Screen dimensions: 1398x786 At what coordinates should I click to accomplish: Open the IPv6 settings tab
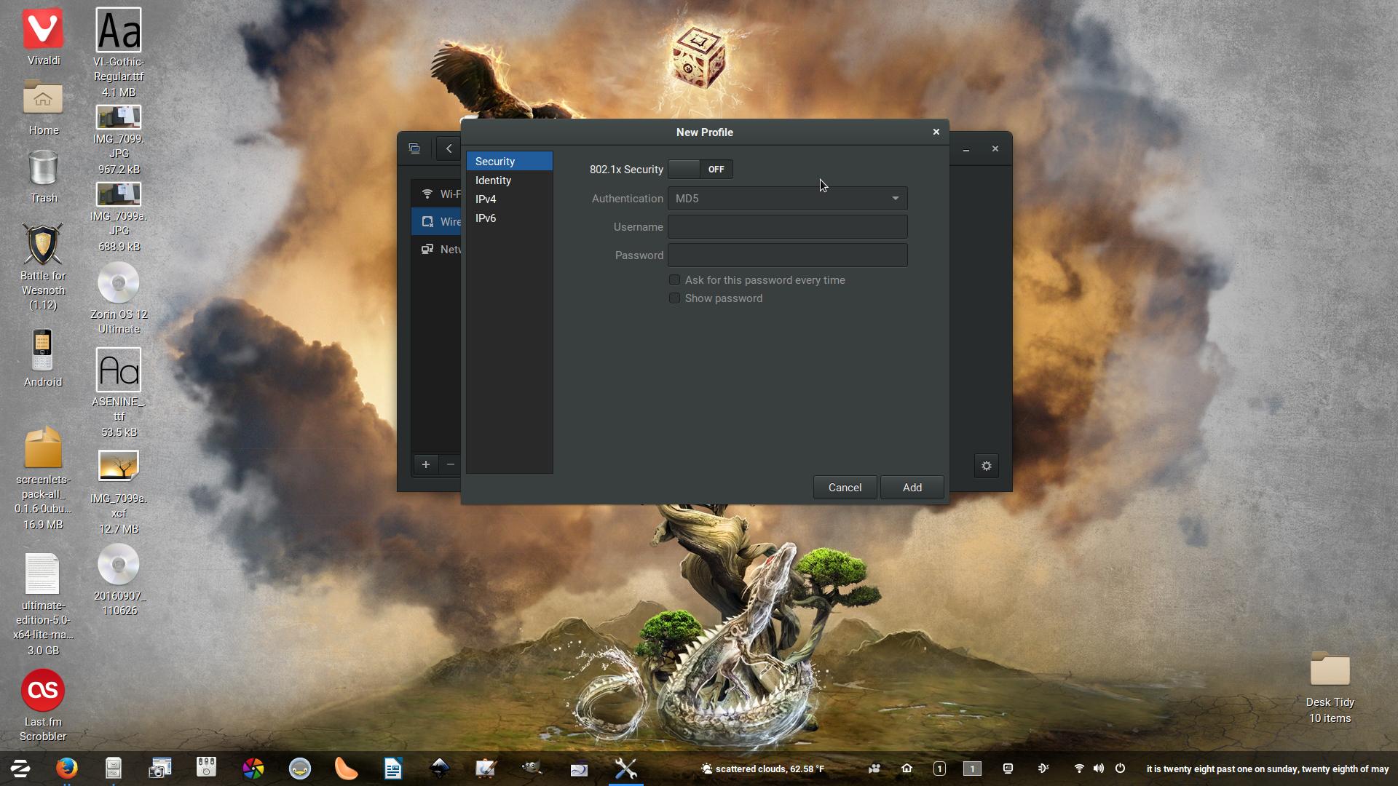[486, 218]
